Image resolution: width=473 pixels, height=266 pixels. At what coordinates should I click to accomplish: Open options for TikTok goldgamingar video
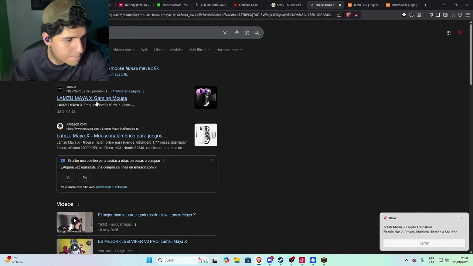click(135, 225)
